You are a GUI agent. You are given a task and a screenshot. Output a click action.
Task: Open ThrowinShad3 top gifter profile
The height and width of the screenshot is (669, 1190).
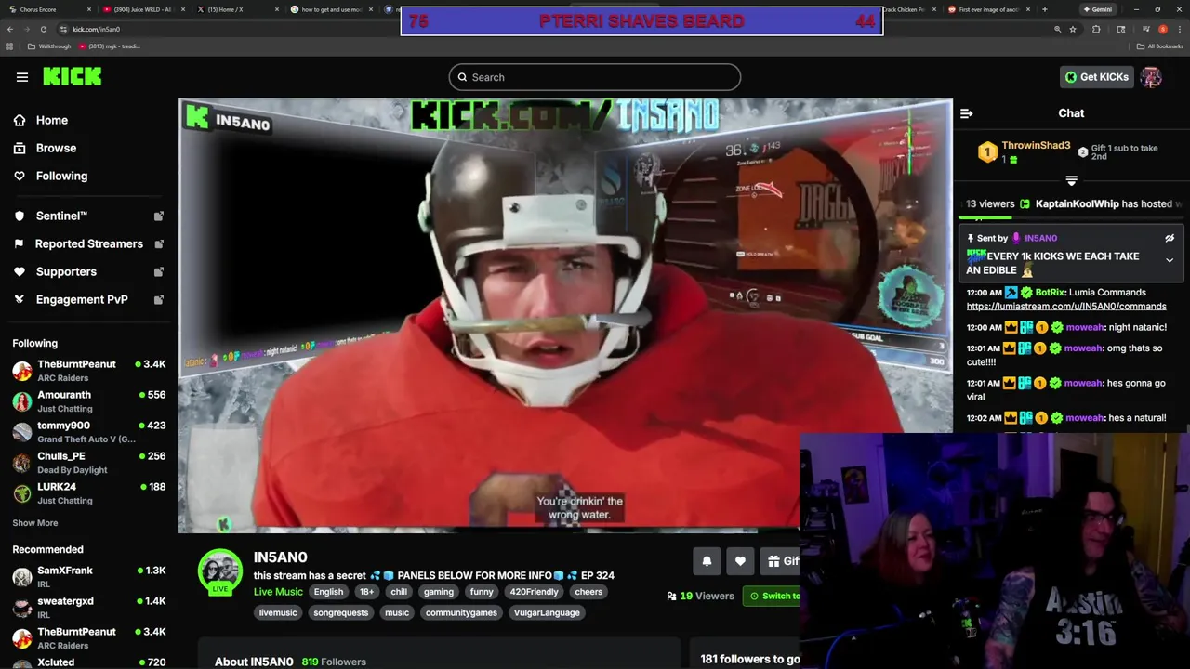1036,146
